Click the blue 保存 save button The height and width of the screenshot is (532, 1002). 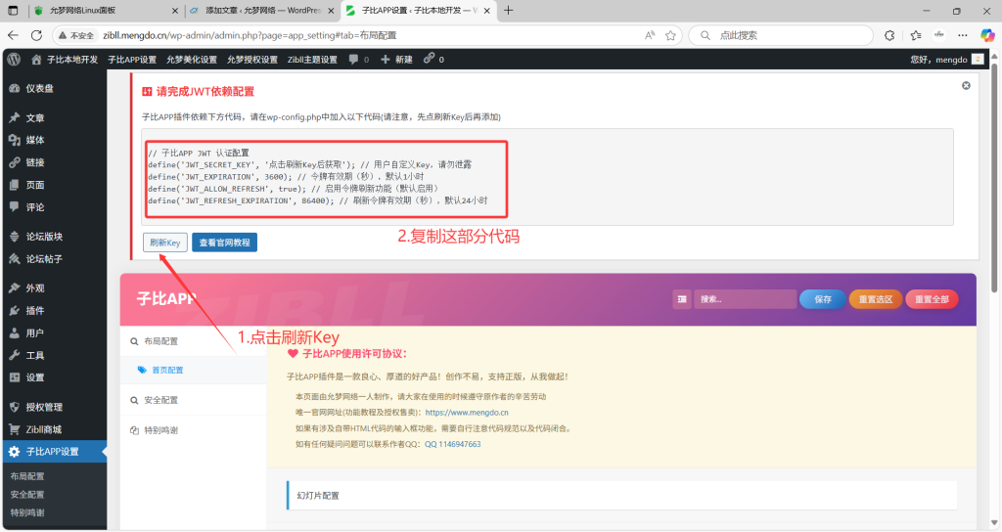click(822, 299)
